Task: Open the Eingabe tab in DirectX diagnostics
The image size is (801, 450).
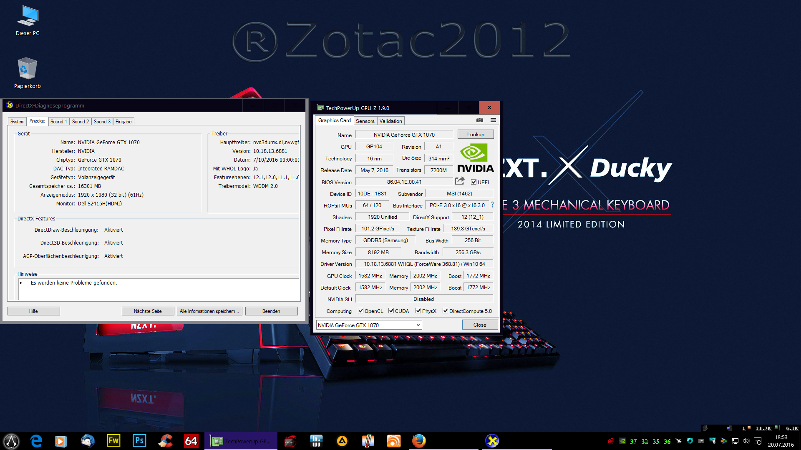Action: tap(123, 122)
